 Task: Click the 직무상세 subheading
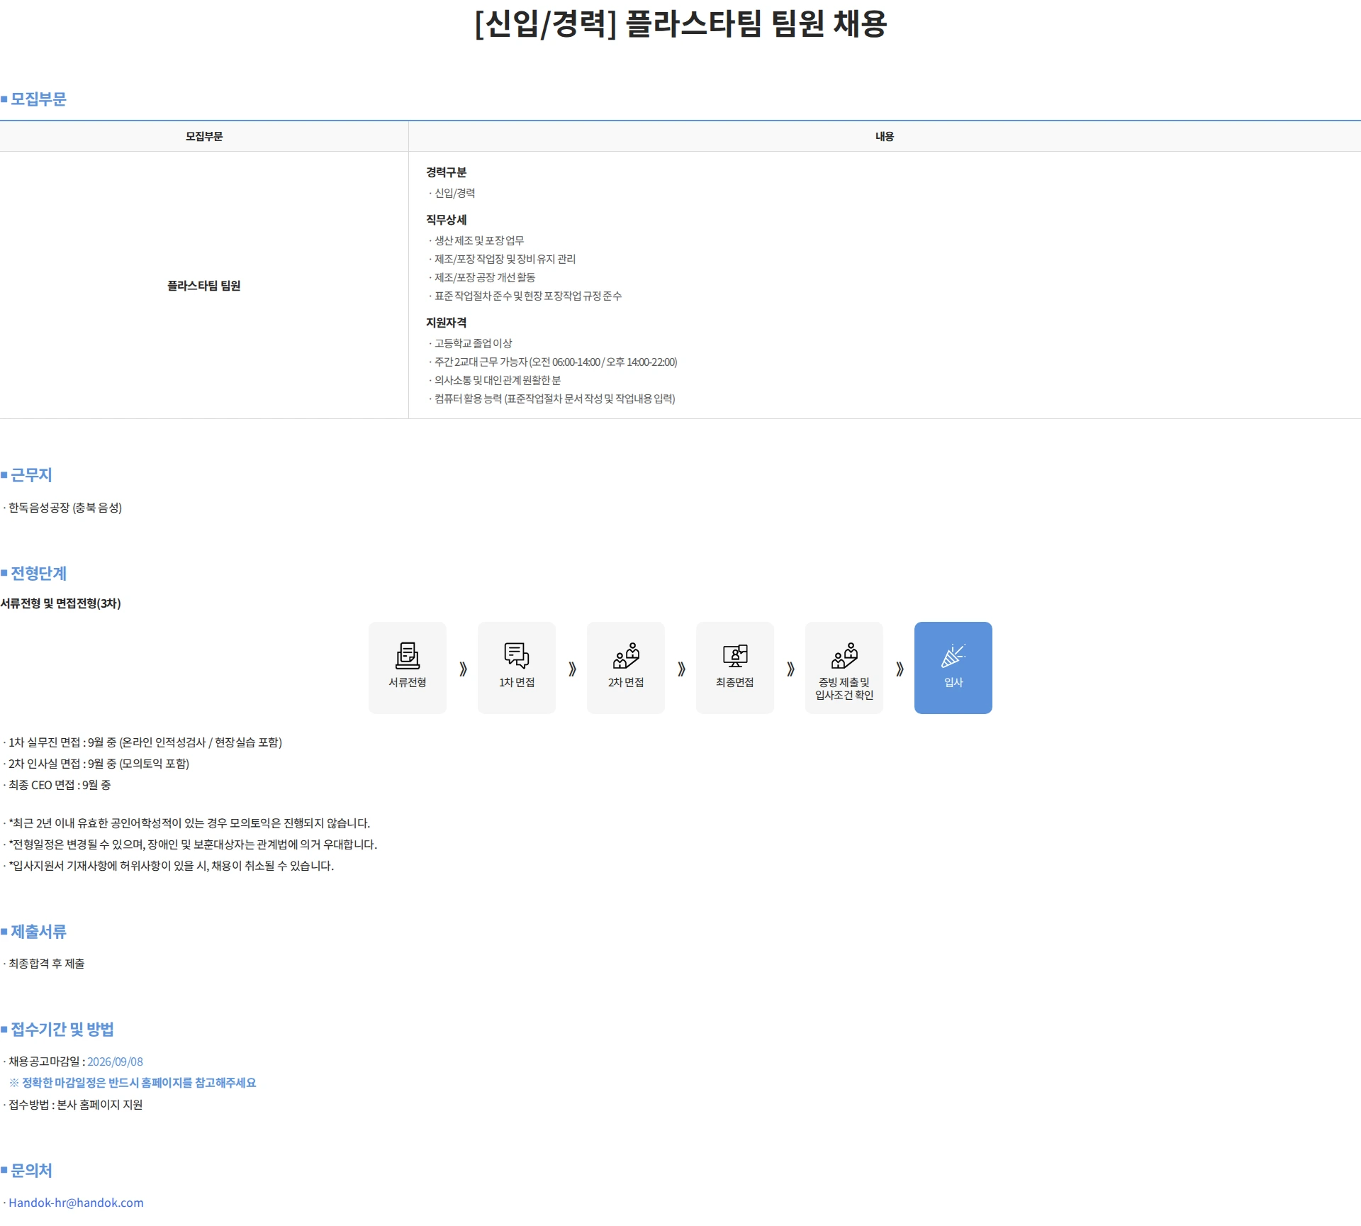(x=447, y=220)
